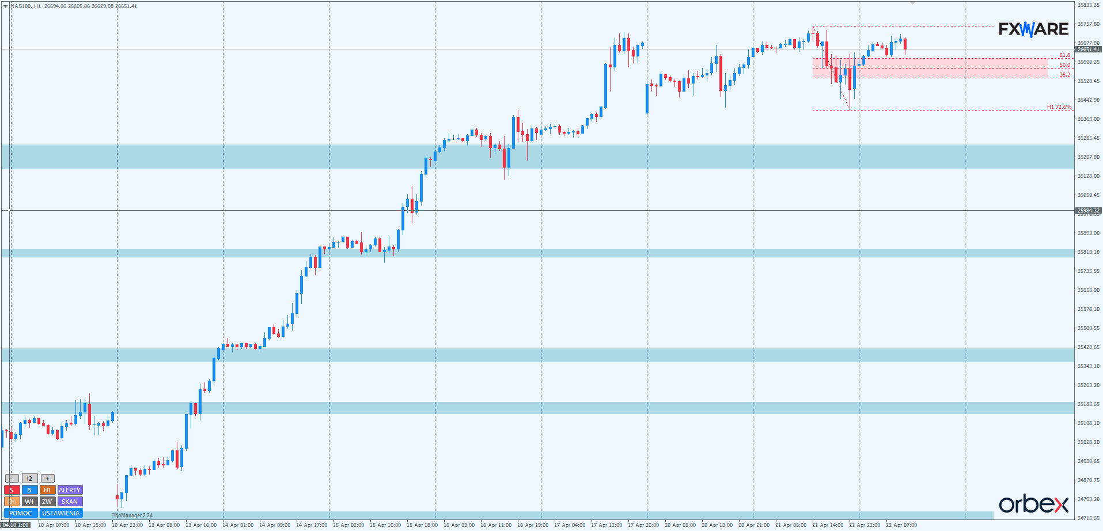Viewport: 1103px width, 531px height.
Task: Open the SKAN scanner panel
Action: [x=70, y=502]
